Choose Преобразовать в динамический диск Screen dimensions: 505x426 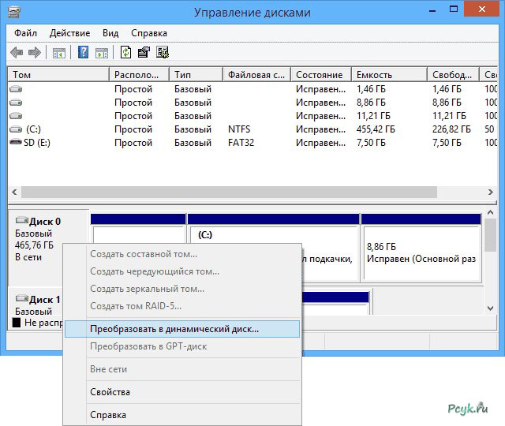click(x=182, y=329)
